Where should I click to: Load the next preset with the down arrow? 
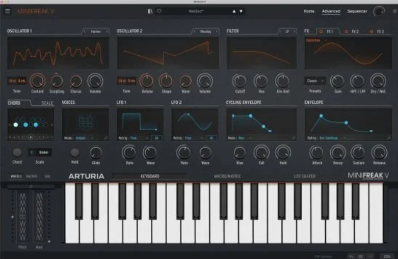pyautogui.click(x=241, y=11)
